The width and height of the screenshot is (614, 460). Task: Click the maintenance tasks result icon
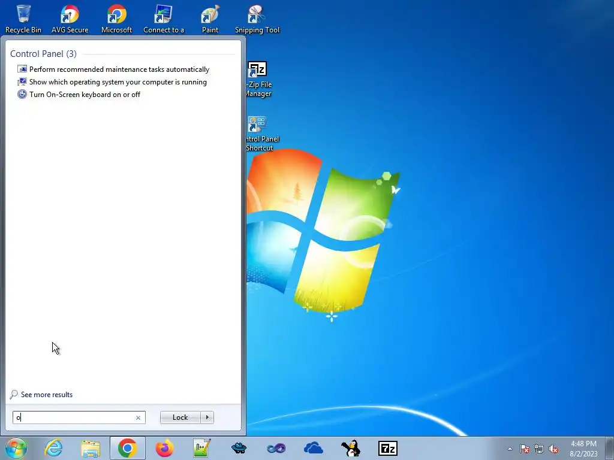pos(22,69)
